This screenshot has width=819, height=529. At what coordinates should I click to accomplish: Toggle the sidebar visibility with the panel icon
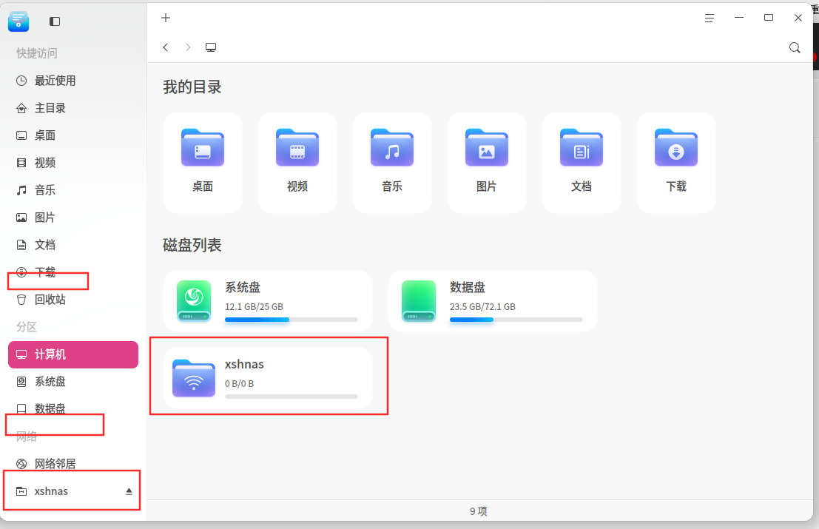54,21
